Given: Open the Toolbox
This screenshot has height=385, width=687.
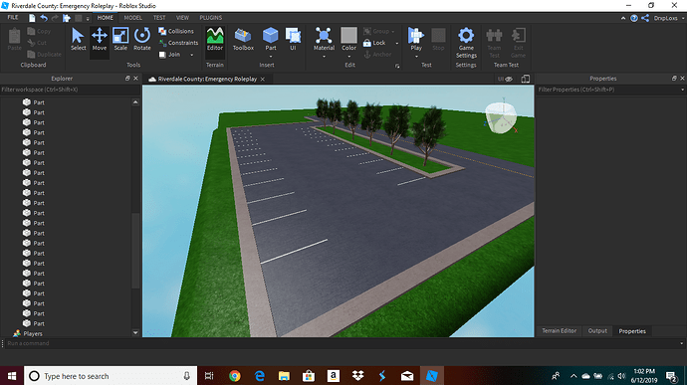Looking at the screenshot, I should (x=243, y=40).
